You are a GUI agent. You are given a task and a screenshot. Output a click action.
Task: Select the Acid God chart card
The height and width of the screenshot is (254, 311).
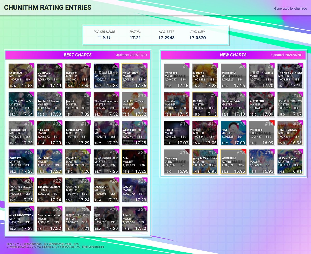tap(49, 133)
